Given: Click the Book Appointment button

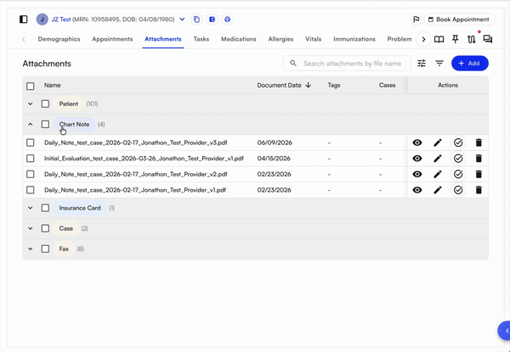Looking at the screenshot, I should (459, 20).
